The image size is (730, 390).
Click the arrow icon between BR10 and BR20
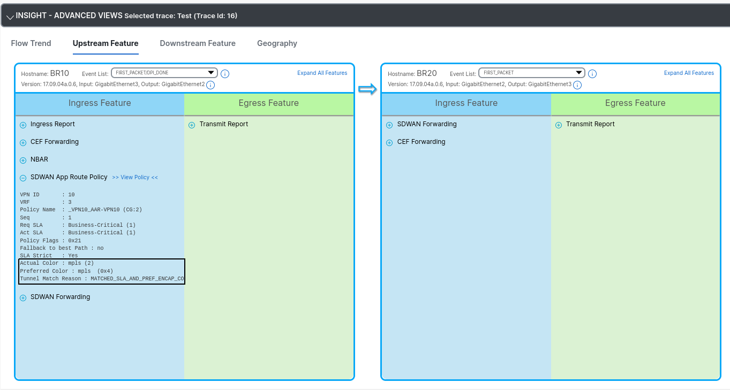point(367,89)
